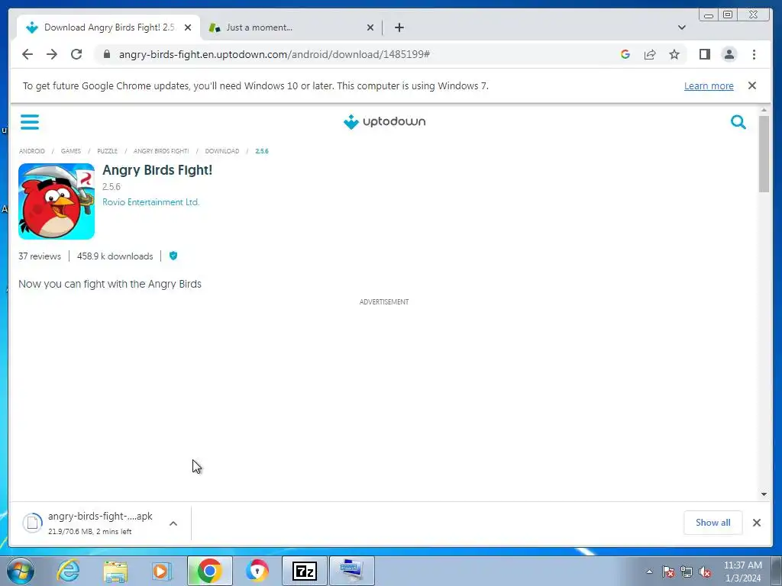Image resolution: width=782 pixels, height=586 pixels.
Task: Open Windows Media Player from taskbar
Action: click(x=162, y=571)
